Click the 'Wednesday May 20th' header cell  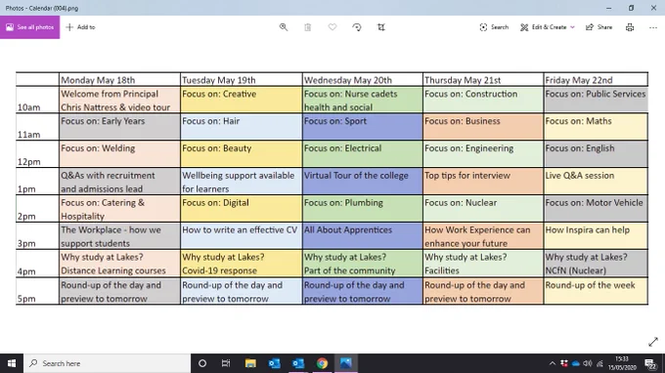pos(362,80)
